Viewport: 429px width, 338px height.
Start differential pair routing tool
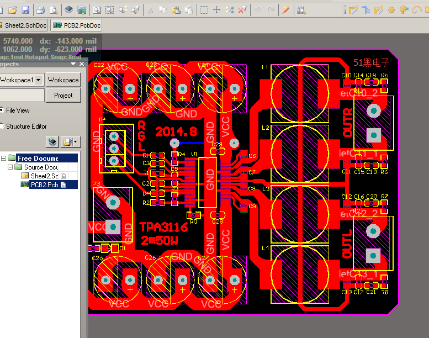click(379, 10)
